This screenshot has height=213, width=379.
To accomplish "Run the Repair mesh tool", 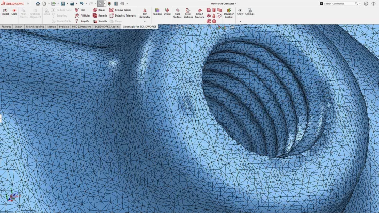I will tap(100, 10).
